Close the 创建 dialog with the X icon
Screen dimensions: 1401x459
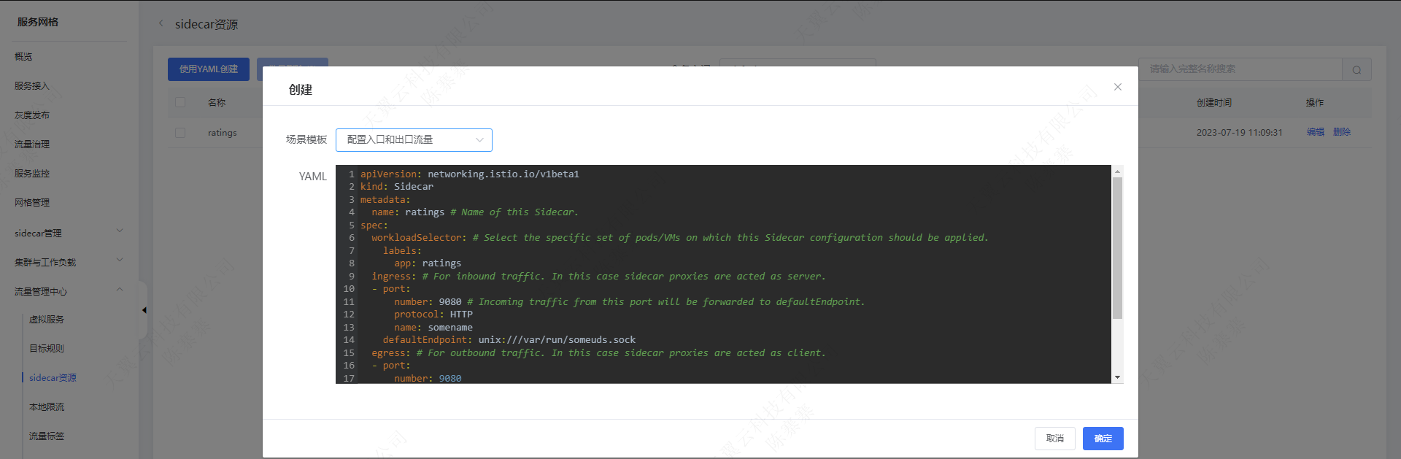[1117, 87]
